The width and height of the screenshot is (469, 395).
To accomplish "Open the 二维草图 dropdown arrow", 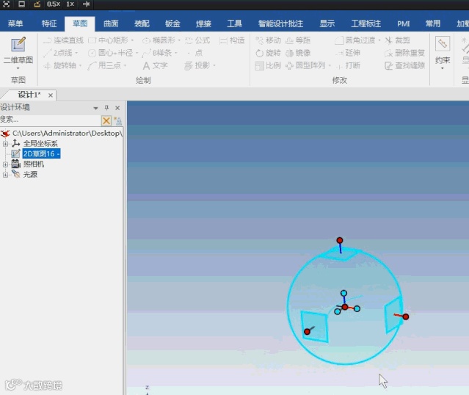I will [x=18, y=68].
